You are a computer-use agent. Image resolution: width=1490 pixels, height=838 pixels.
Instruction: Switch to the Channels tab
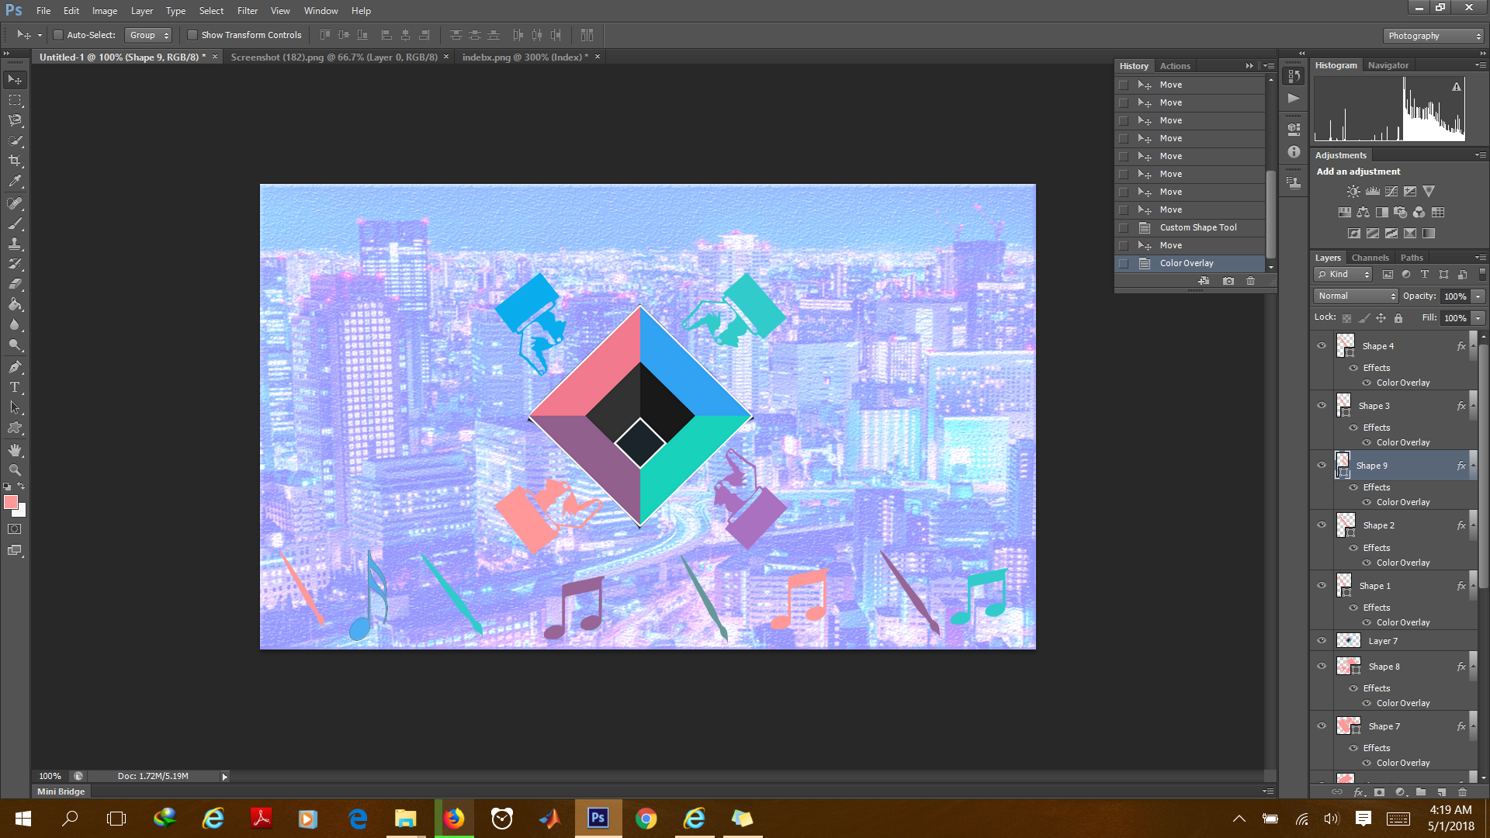pos(1370,257)
